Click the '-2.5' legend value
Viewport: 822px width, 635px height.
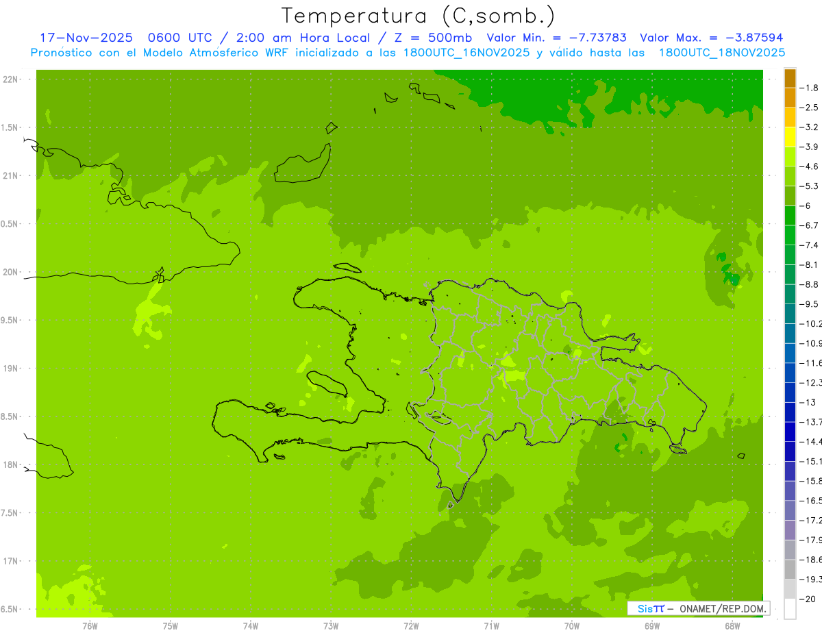810,108
